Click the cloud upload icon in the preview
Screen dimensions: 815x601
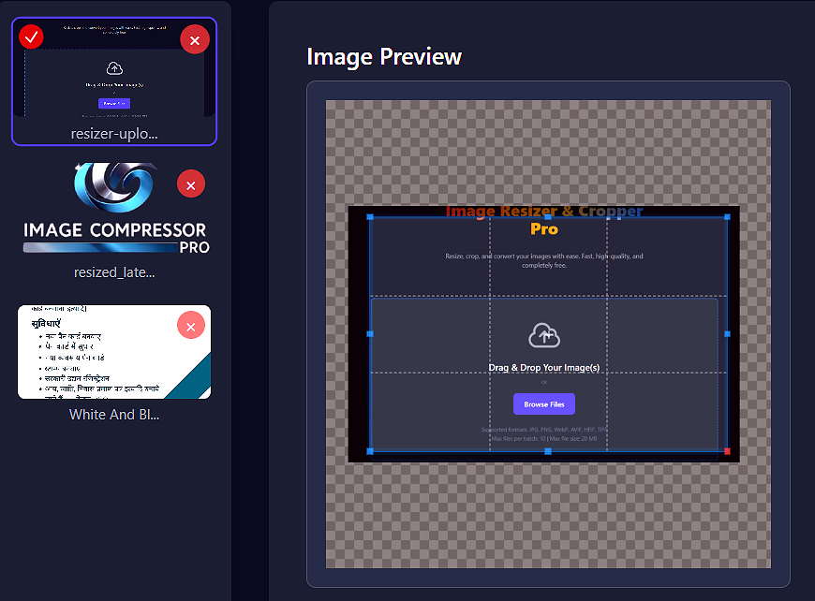click(x=544, y=335)
